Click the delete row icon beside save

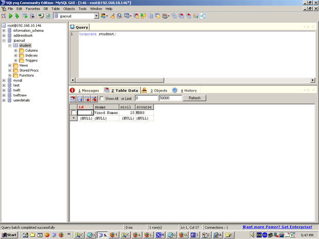[x=87, y=99]
